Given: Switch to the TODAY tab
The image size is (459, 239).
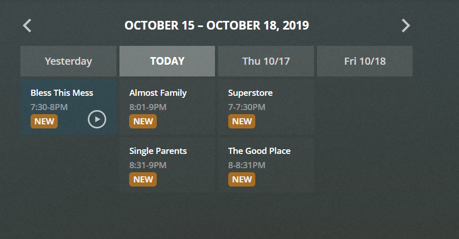Looking at the screenshot, I should pyautogui.click(x=167, y=62).
